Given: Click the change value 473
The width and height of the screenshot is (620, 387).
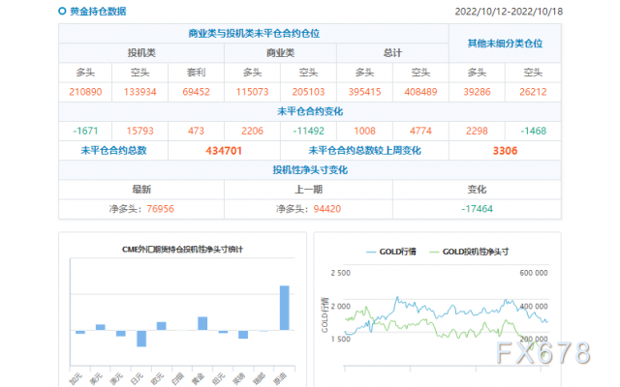Looking at the screenshot, I should click(196, 132).
